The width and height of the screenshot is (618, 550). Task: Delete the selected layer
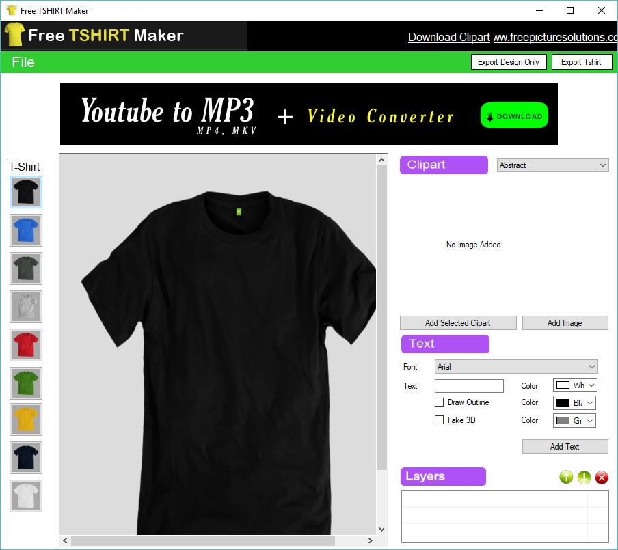602,478
